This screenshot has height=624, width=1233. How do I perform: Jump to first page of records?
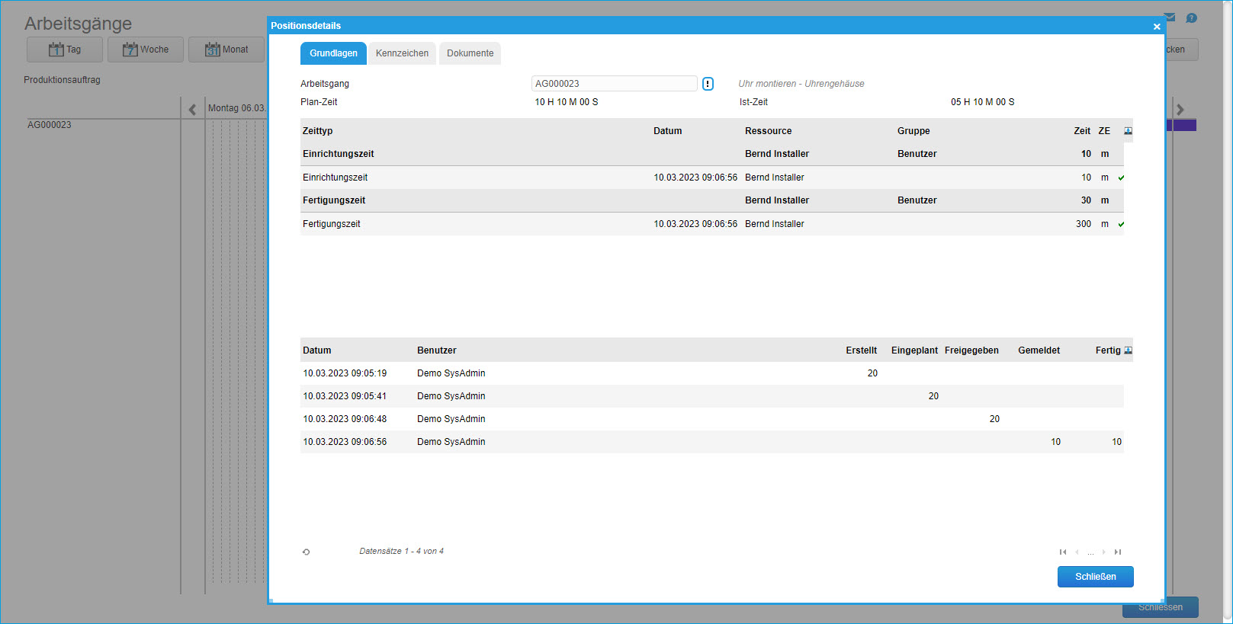click(1062, 552)
